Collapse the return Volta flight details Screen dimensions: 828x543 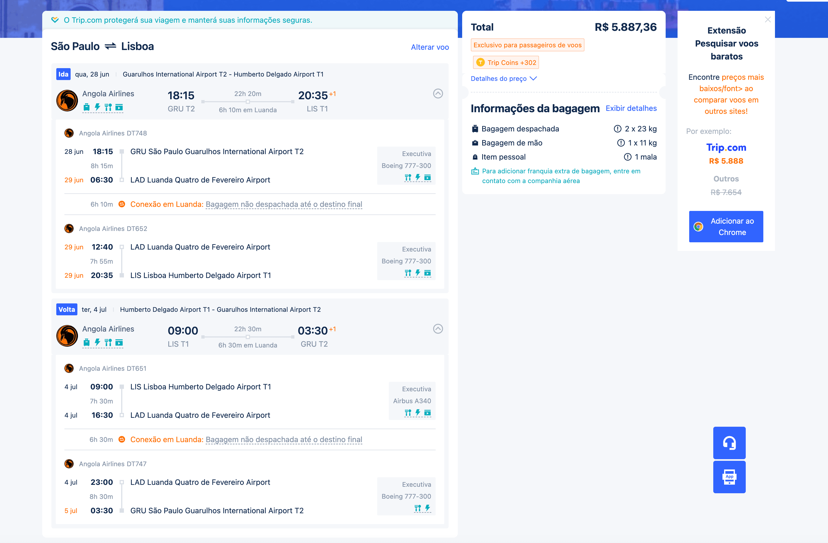(x=438, y=329)
